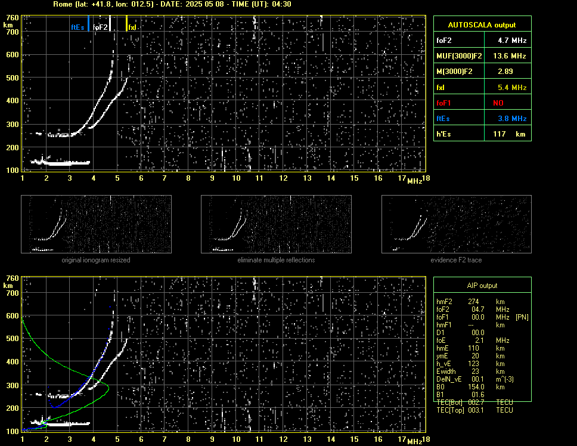Click the blue ftEs marker label
The height and width of the screenshot is (446, 577).
click(77, 27)
